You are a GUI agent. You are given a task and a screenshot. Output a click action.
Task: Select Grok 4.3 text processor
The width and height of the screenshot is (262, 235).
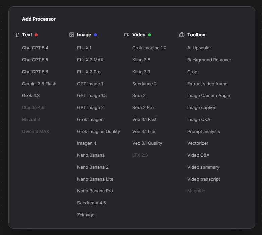tap(31, 95)
